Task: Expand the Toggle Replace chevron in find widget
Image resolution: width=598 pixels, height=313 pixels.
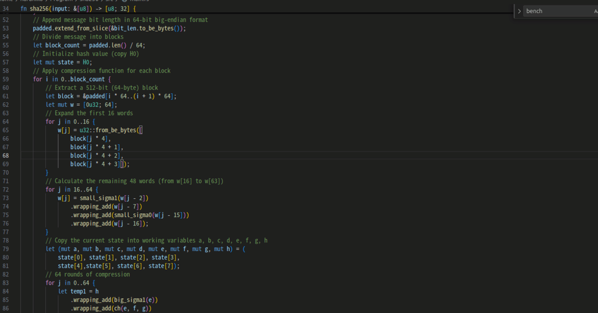Action: (519, 11)
